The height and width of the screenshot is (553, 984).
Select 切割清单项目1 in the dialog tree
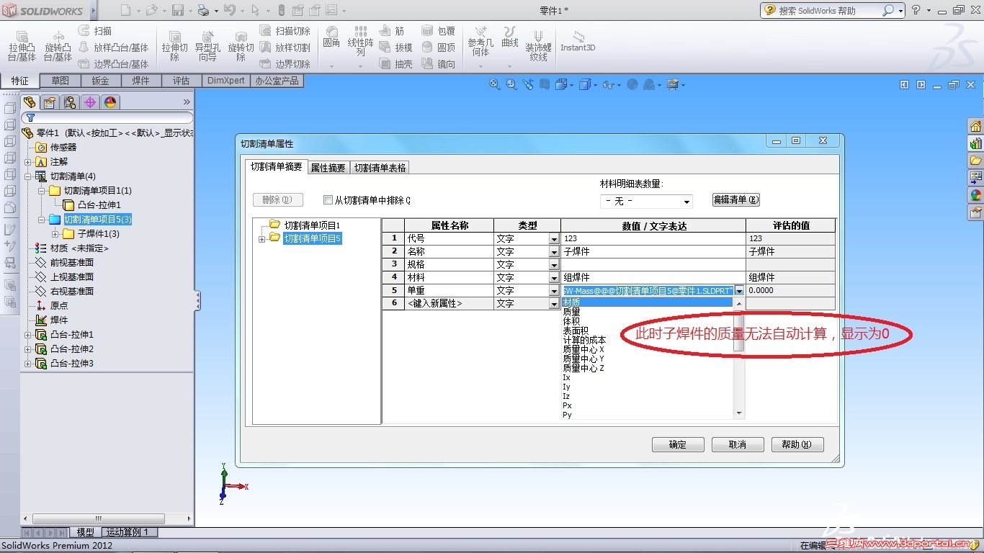click(x=312, y=225)
